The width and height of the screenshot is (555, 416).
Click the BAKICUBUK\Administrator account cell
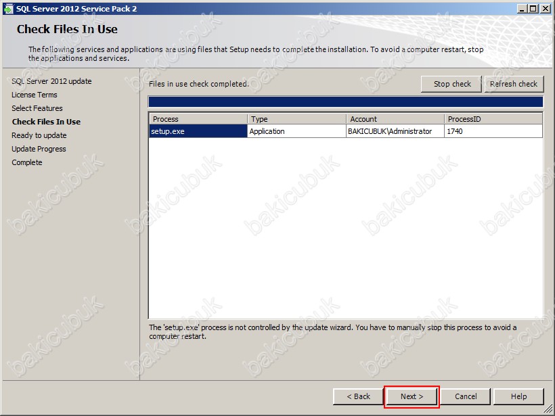[x=395, y=131]
